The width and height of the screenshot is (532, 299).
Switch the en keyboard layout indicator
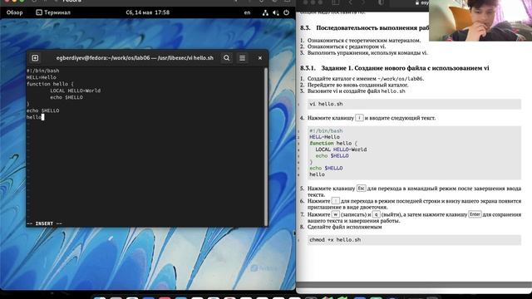[x=248, y=12]
